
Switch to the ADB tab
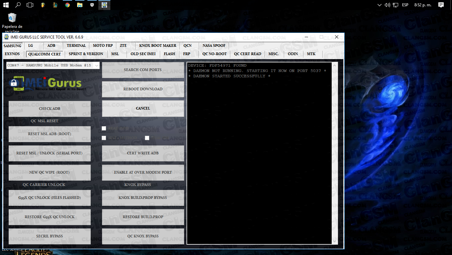click(x=51, y=45)
